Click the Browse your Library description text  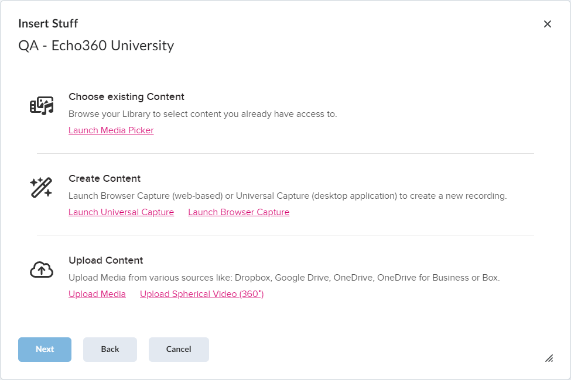pos(203,114)
